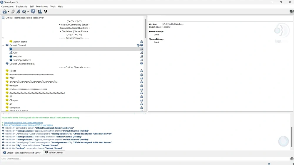
Task: Select CAmper channel
Action: pos(14,100)
